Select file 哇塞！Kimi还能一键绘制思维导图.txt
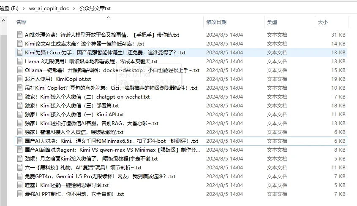 pyautogui.click(x=67, y=185)
